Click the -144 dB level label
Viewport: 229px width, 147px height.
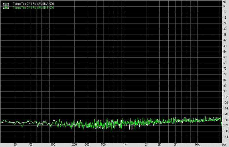click(x=225, y=137)
